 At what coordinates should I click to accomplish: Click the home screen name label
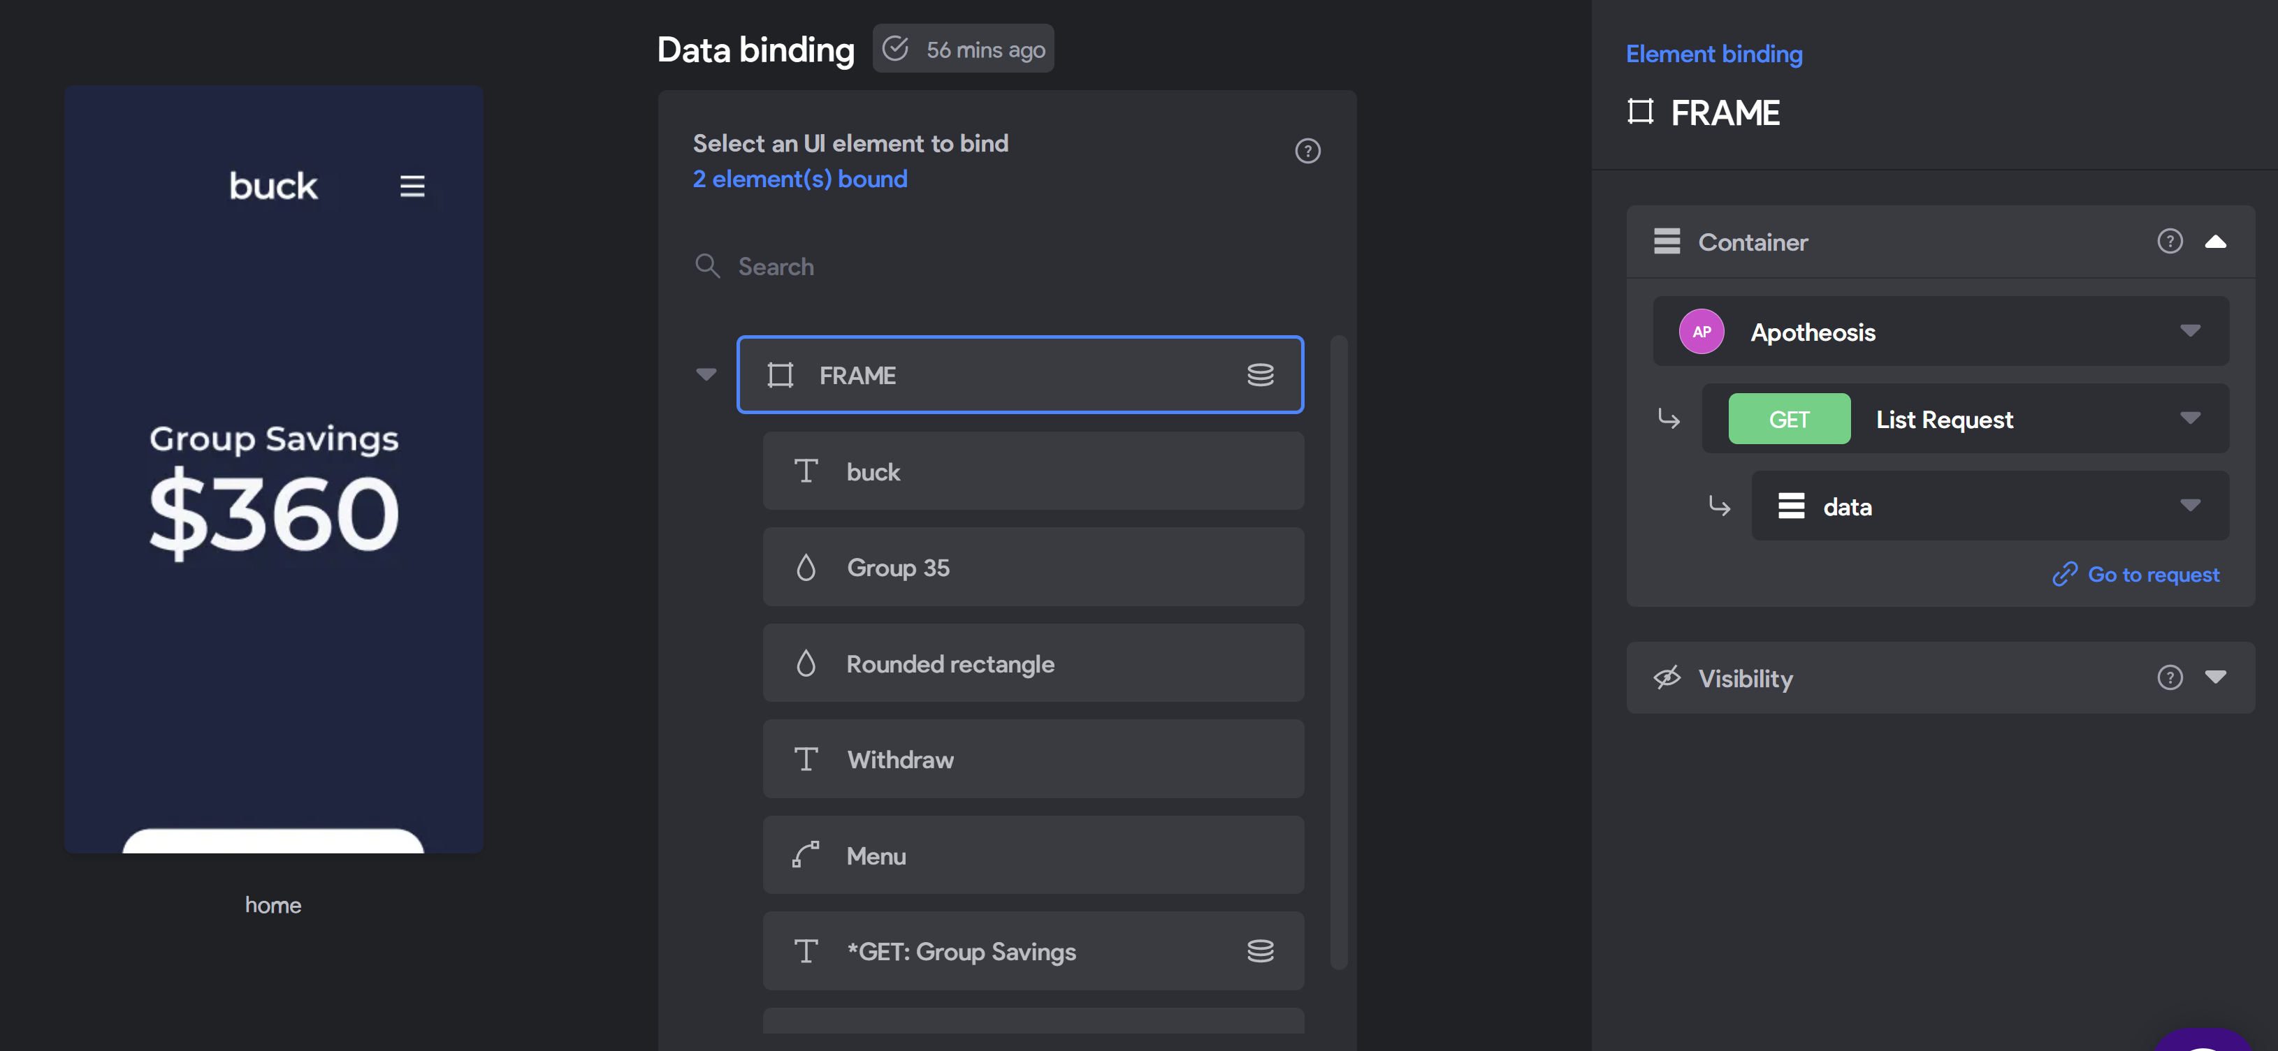pos(273,905)
